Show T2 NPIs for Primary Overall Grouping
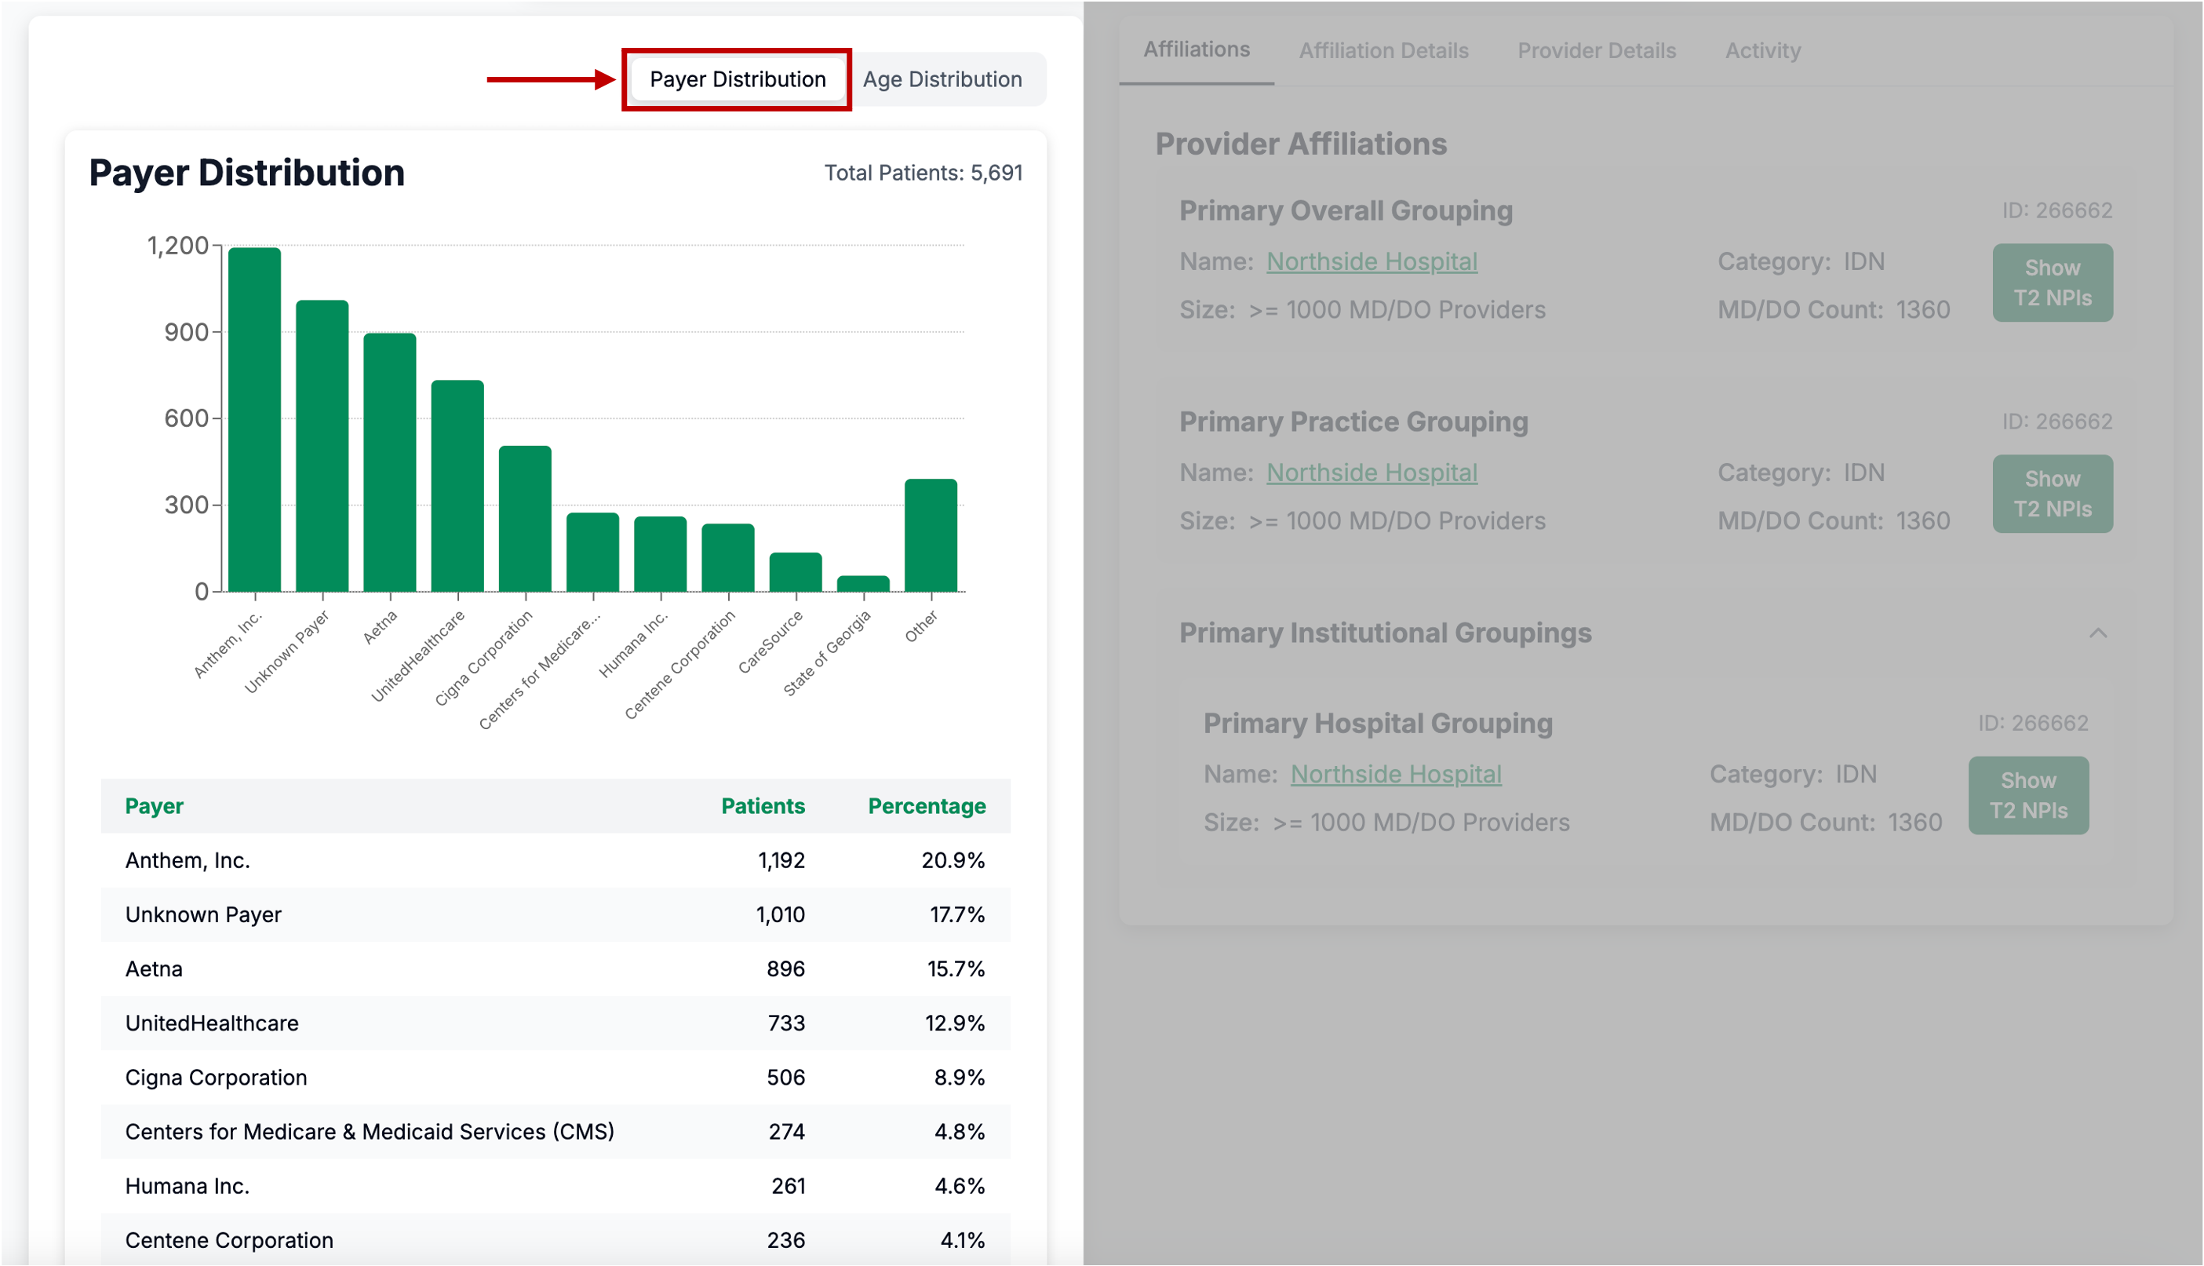The width and height of the screenshot is (2204, 1266). tap(2052, 283)
